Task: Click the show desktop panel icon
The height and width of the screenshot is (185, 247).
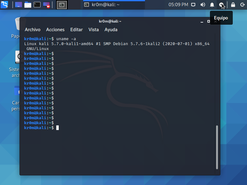Action: tap(19, 5)
